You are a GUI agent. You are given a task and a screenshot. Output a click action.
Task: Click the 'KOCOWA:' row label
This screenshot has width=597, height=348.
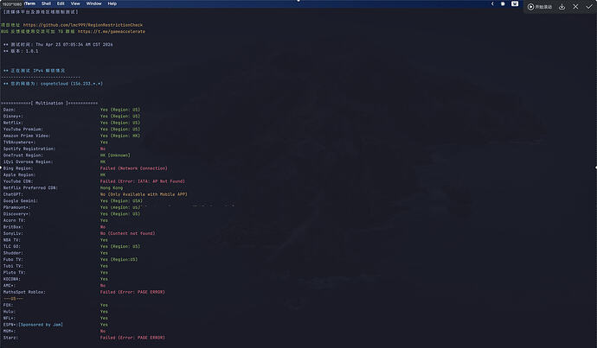click(x=12, y=279)
